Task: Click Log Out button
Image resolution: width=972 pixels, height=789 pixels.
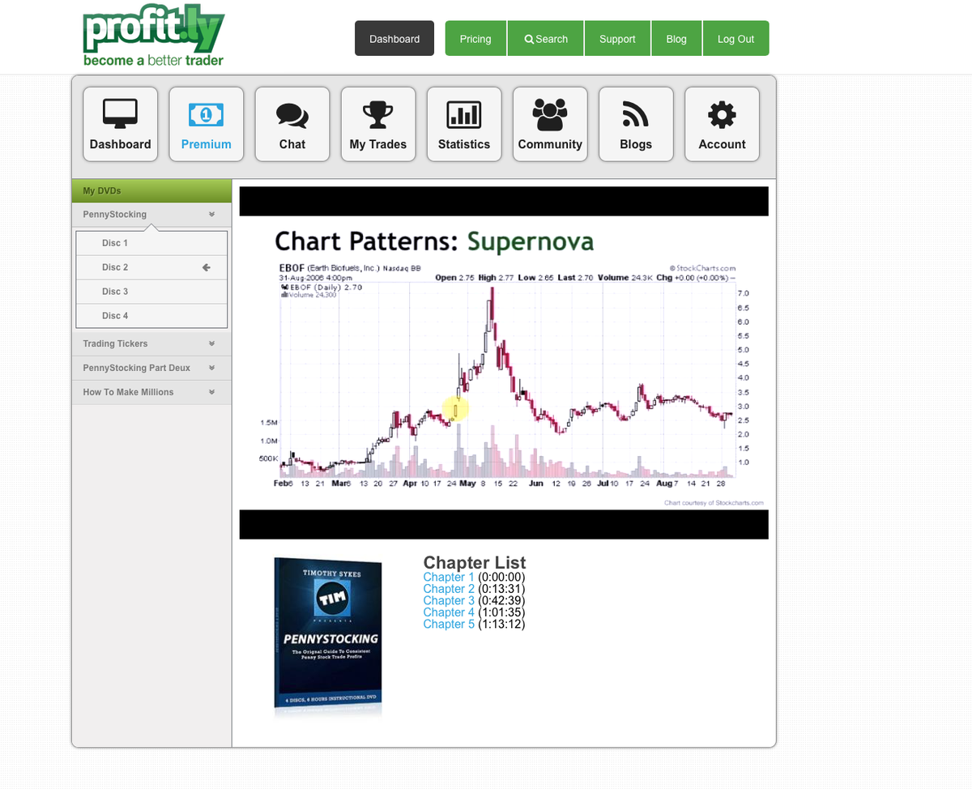Action: tap(735, 38)
